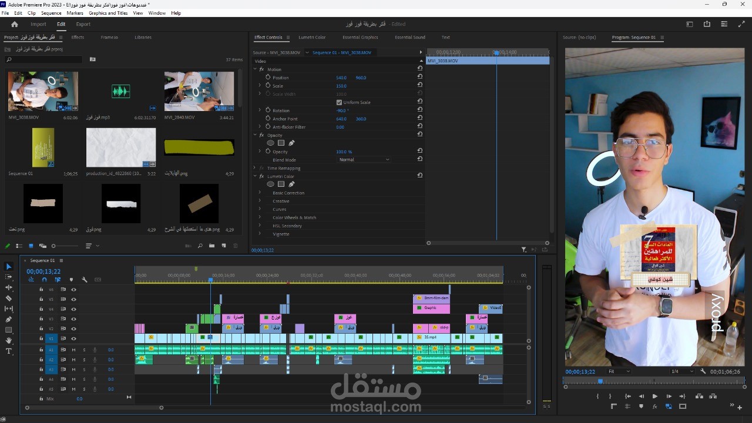Open the Blend Mode Normal dropdown
The width and height of the screenshot is (752, 423).
[x=364, y=160]
